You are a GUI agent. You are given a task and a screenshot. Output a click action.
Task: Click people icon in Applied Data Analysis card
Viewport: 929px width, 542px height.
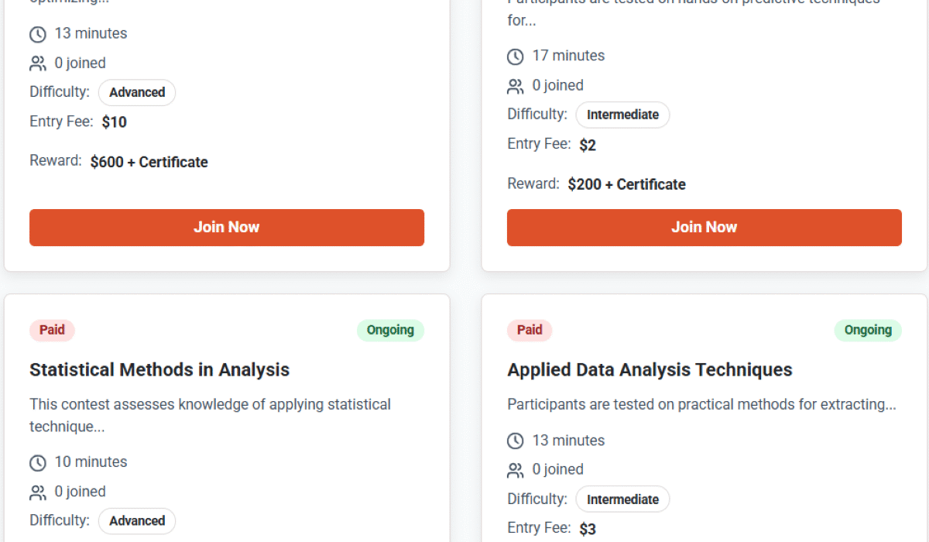click(516, 470)
